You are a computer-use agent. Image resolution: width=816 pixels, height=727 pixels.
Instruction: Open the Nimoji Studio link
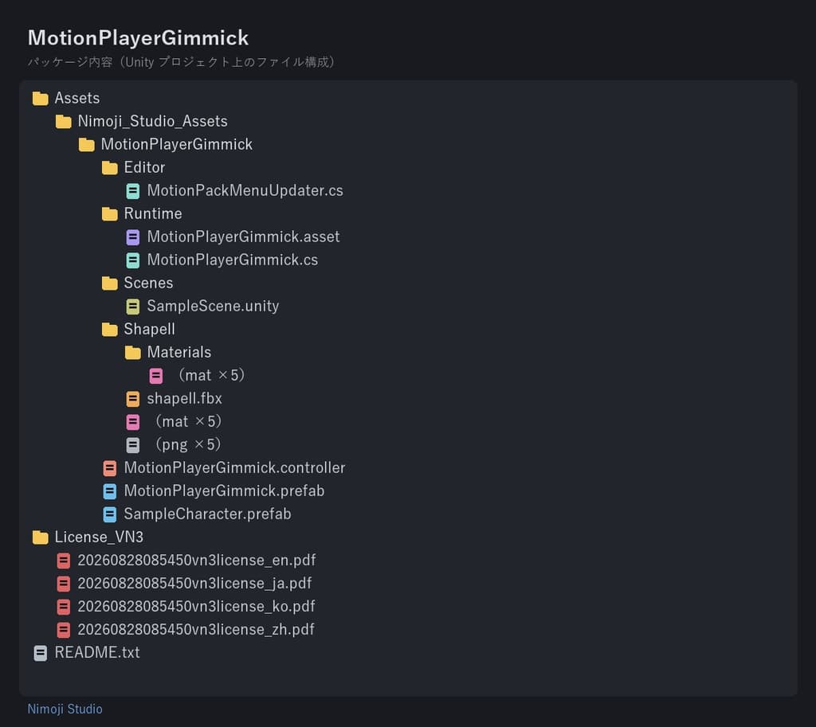[65, 709]
